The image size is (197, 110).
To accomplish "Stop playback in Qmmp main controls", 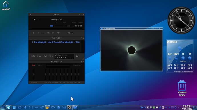I will [x=48, y=33].
